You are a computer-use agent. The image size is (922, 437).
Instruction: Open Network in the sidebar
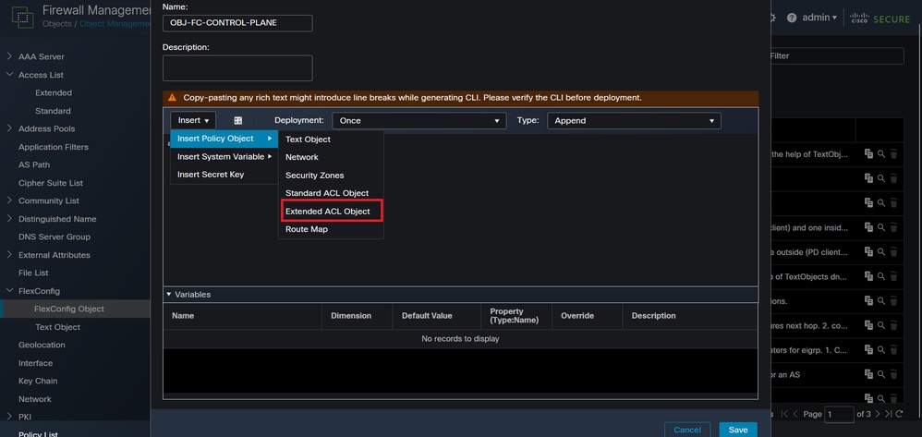[x=35, y=399]
